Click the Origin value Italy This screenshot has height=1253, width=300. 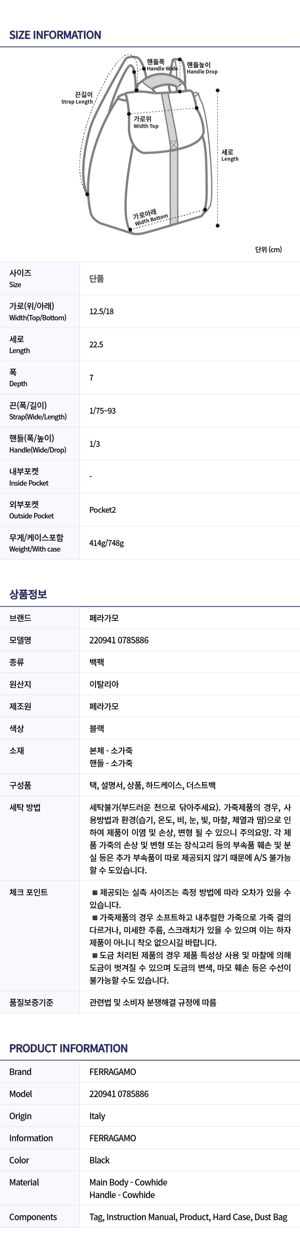[x=97, y=1116]
